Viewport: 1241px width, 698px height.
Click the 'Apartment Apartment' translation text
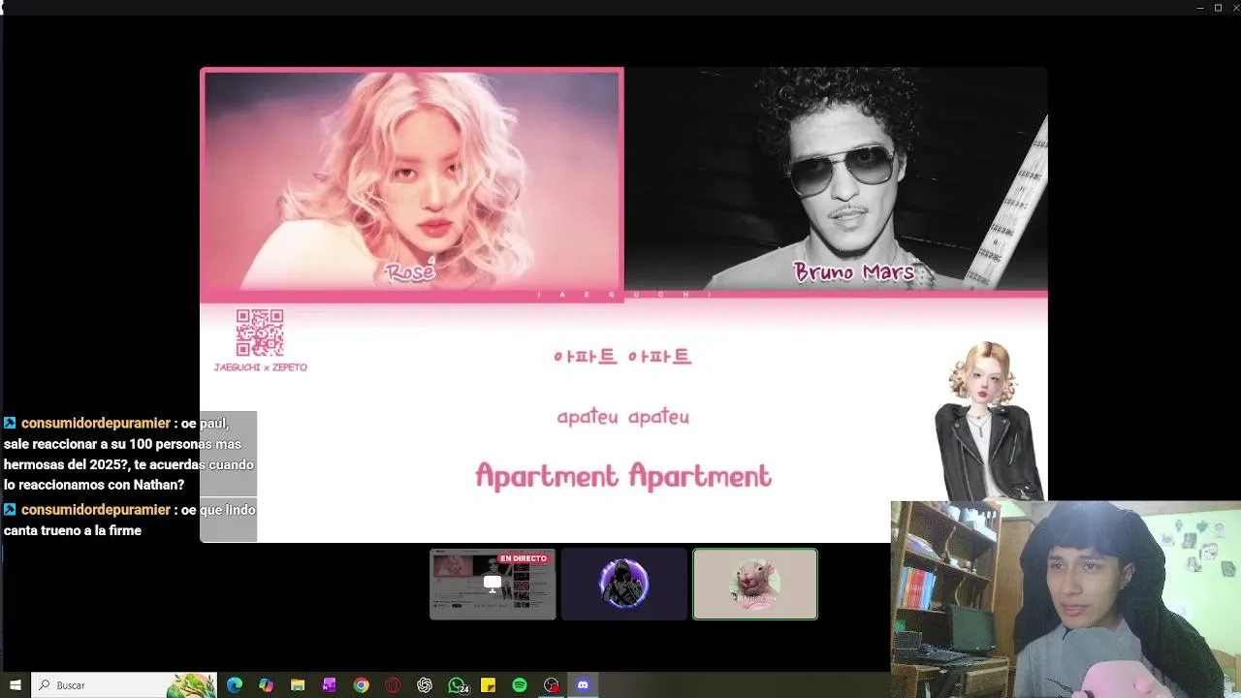coord(623,476)
